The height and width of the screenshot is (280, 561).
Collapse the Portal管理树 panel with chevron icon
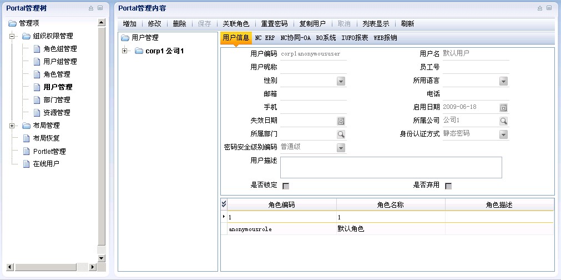[91, 8]
